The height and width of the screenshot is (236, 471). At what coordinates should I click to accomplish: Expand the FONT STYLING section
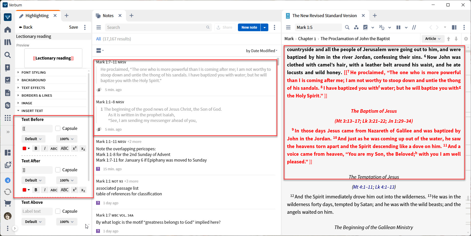point(33,72)
